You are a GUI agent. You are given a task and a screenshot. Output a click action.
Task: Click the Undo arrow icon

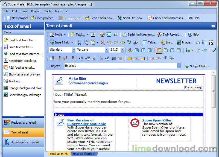tap(109, 42)
